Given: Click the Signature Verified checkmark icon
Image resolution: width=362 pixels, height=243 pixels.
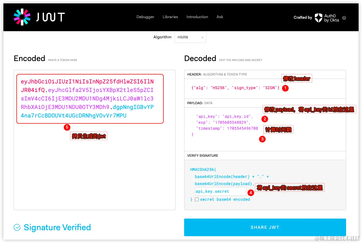Looking at the screenshot, I should point(17,227).
